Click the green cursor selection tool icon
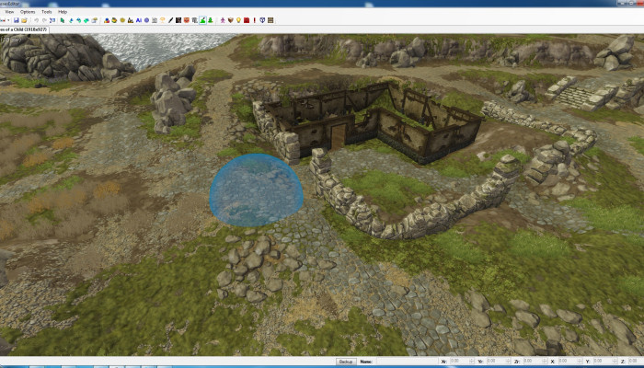 pyautogui.click(x=62, y=20)
